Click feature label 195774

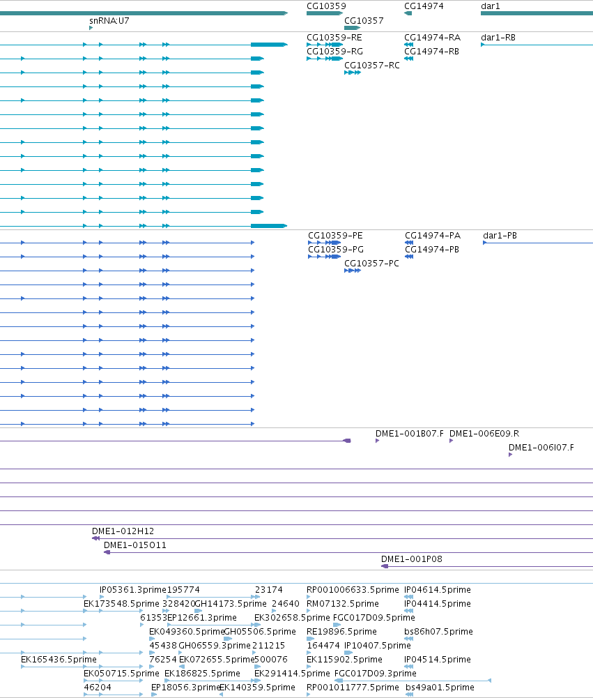coord(183,590)
